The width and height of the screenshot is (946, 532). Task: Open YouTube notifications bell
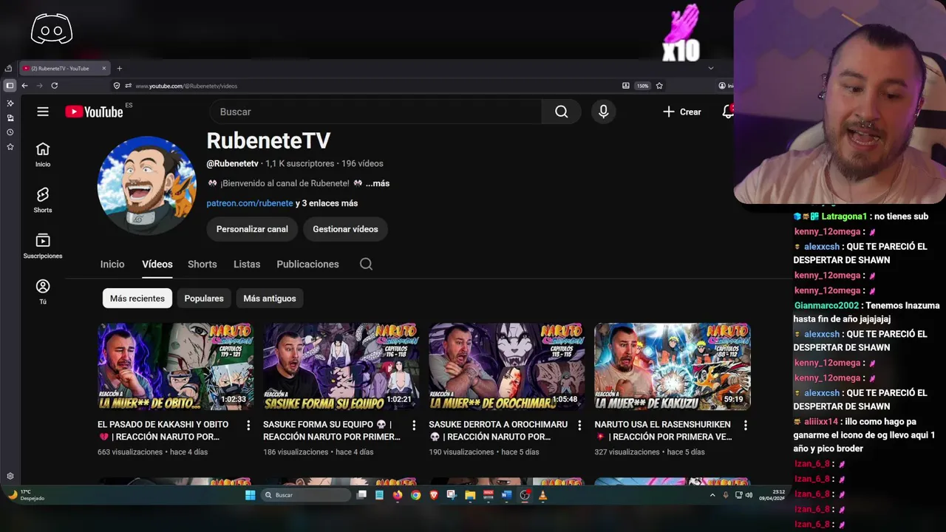pos(728,112)
